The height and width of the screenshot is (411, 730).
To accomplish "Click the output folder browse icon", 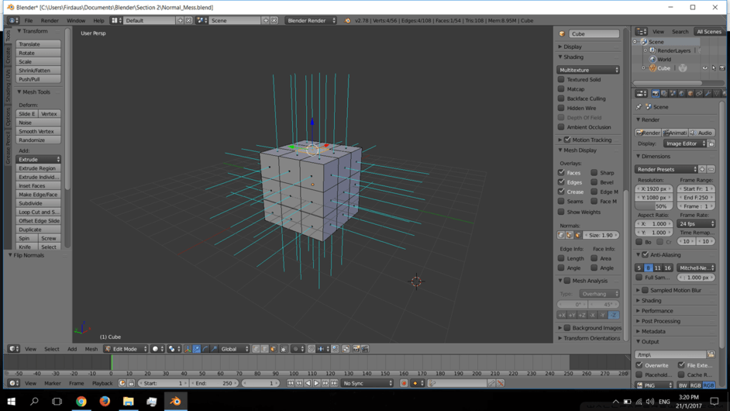I will [x=711, y=354].
